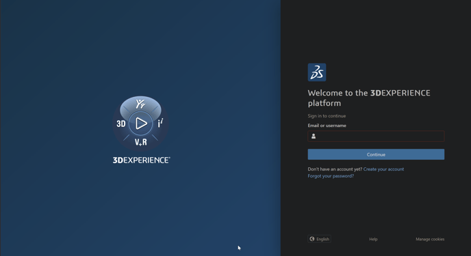Click the 'Welcome to the 3DEXPERIENCE platform' heading
The height and width of the screenshot is (256, 471).
pos(369,98)
